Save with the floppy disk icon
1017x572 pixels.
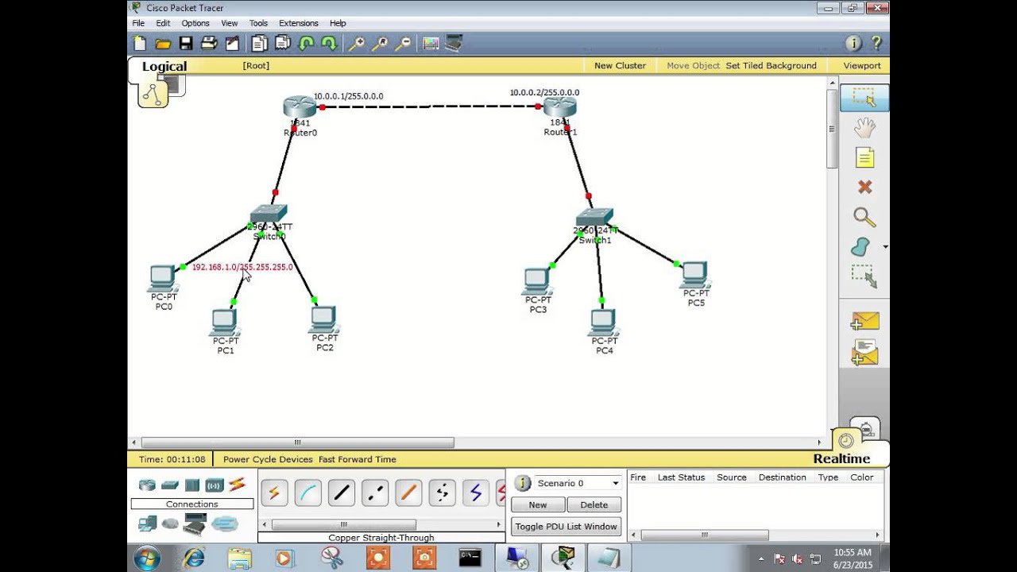(x=186, y=44)
